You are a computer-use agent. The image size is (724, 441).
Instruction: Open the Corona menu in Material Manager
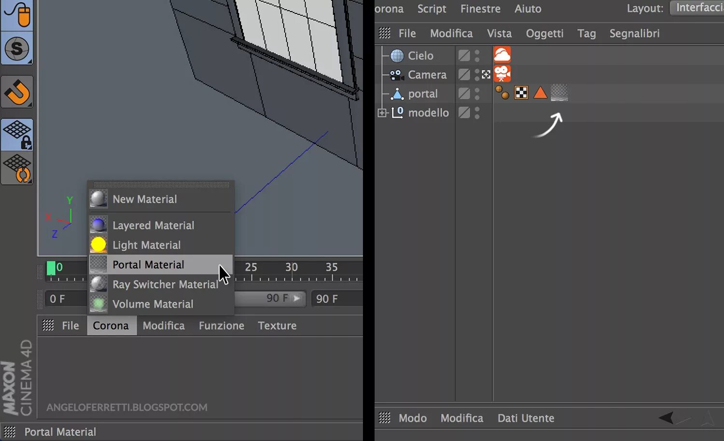pos(111,325)
